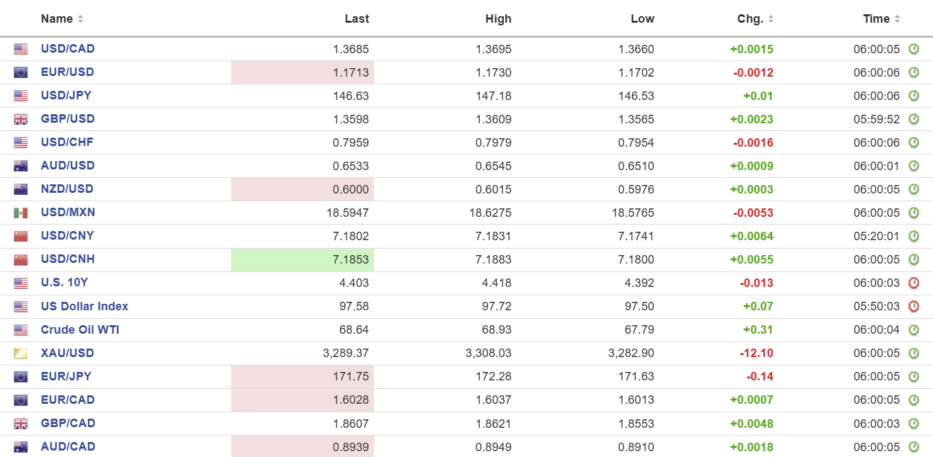Click the red clock icon for US Dollar Index
The width and height of the screenshot is (933, 457).
point(914,306)
